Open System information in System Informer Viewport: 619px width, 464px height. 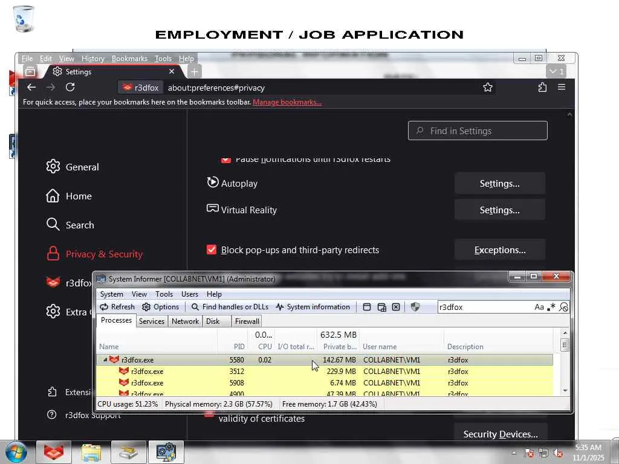click(313, 306)
